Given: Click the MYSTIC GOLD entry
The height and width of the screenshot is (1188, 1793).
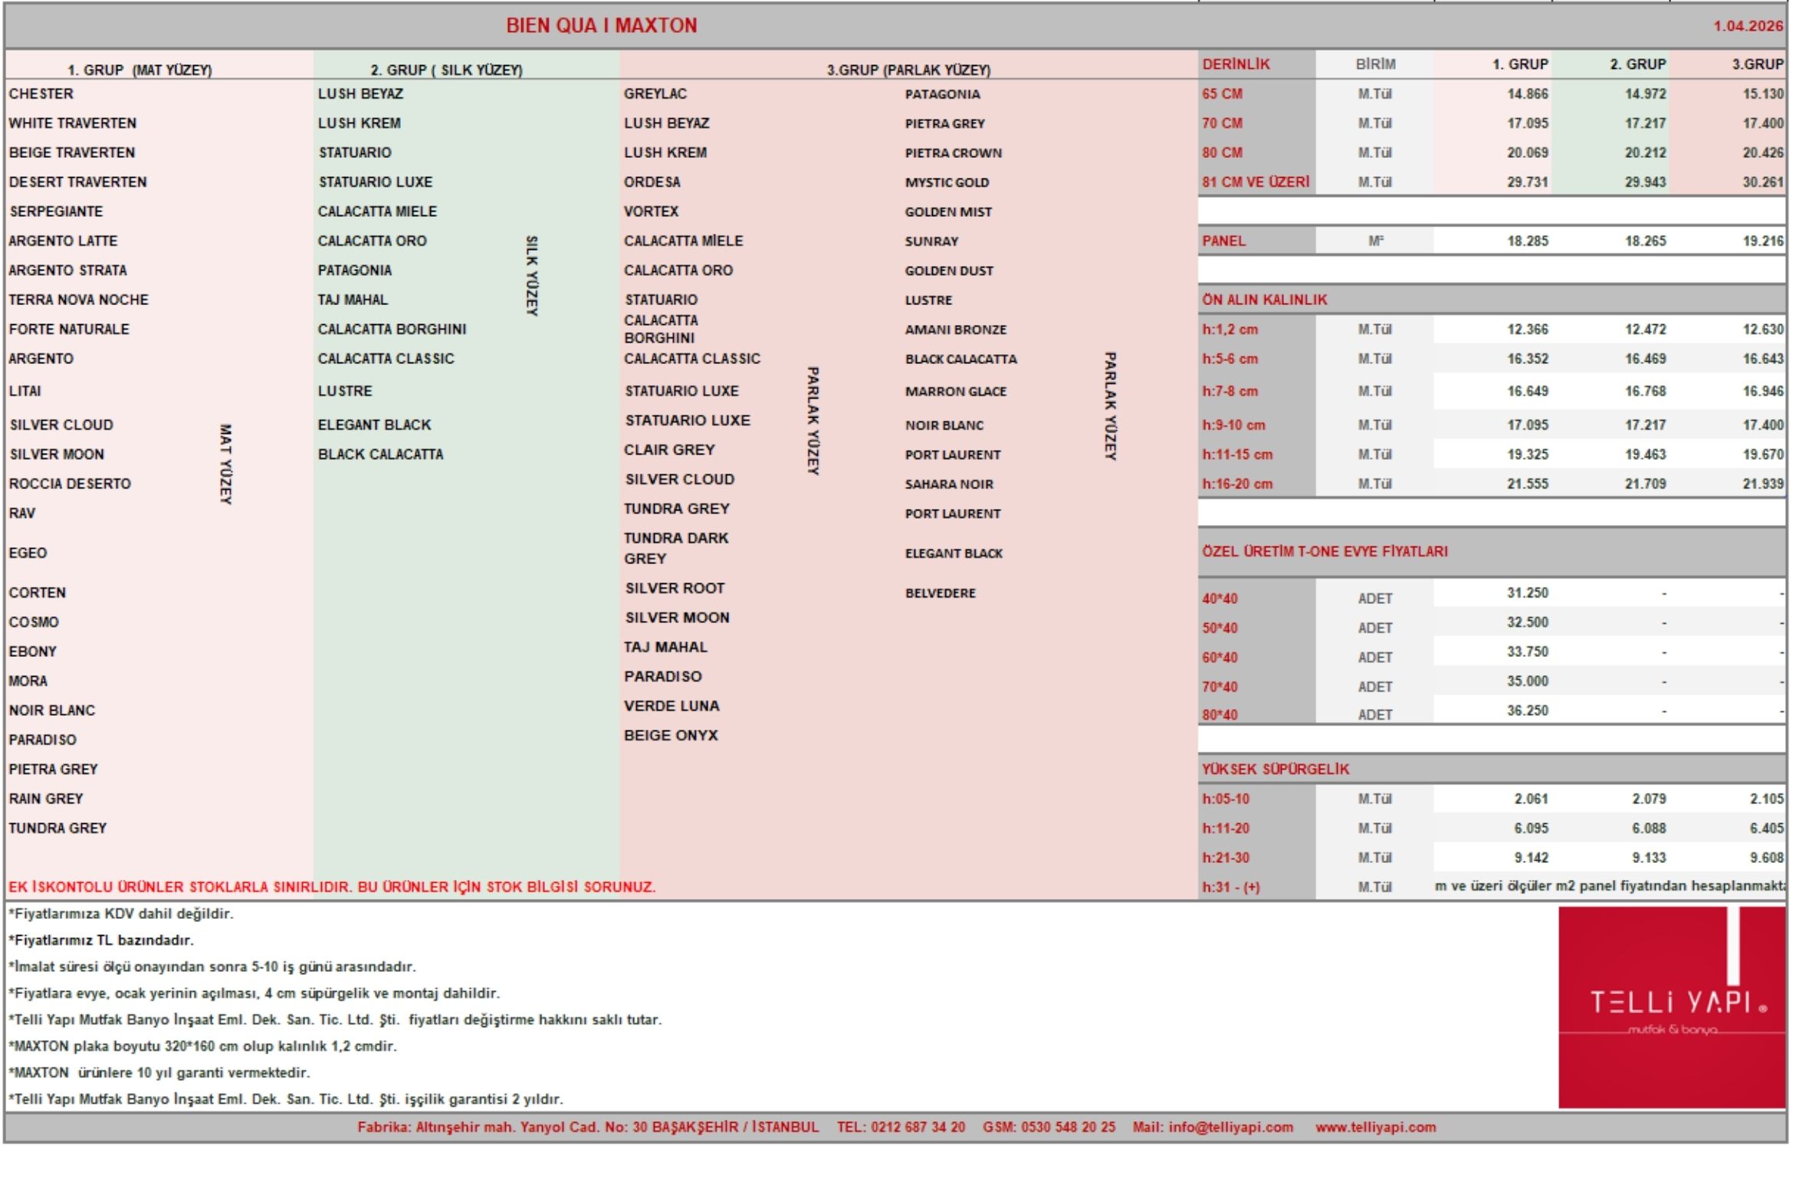Looking at the screenshot, I should 947,182.
